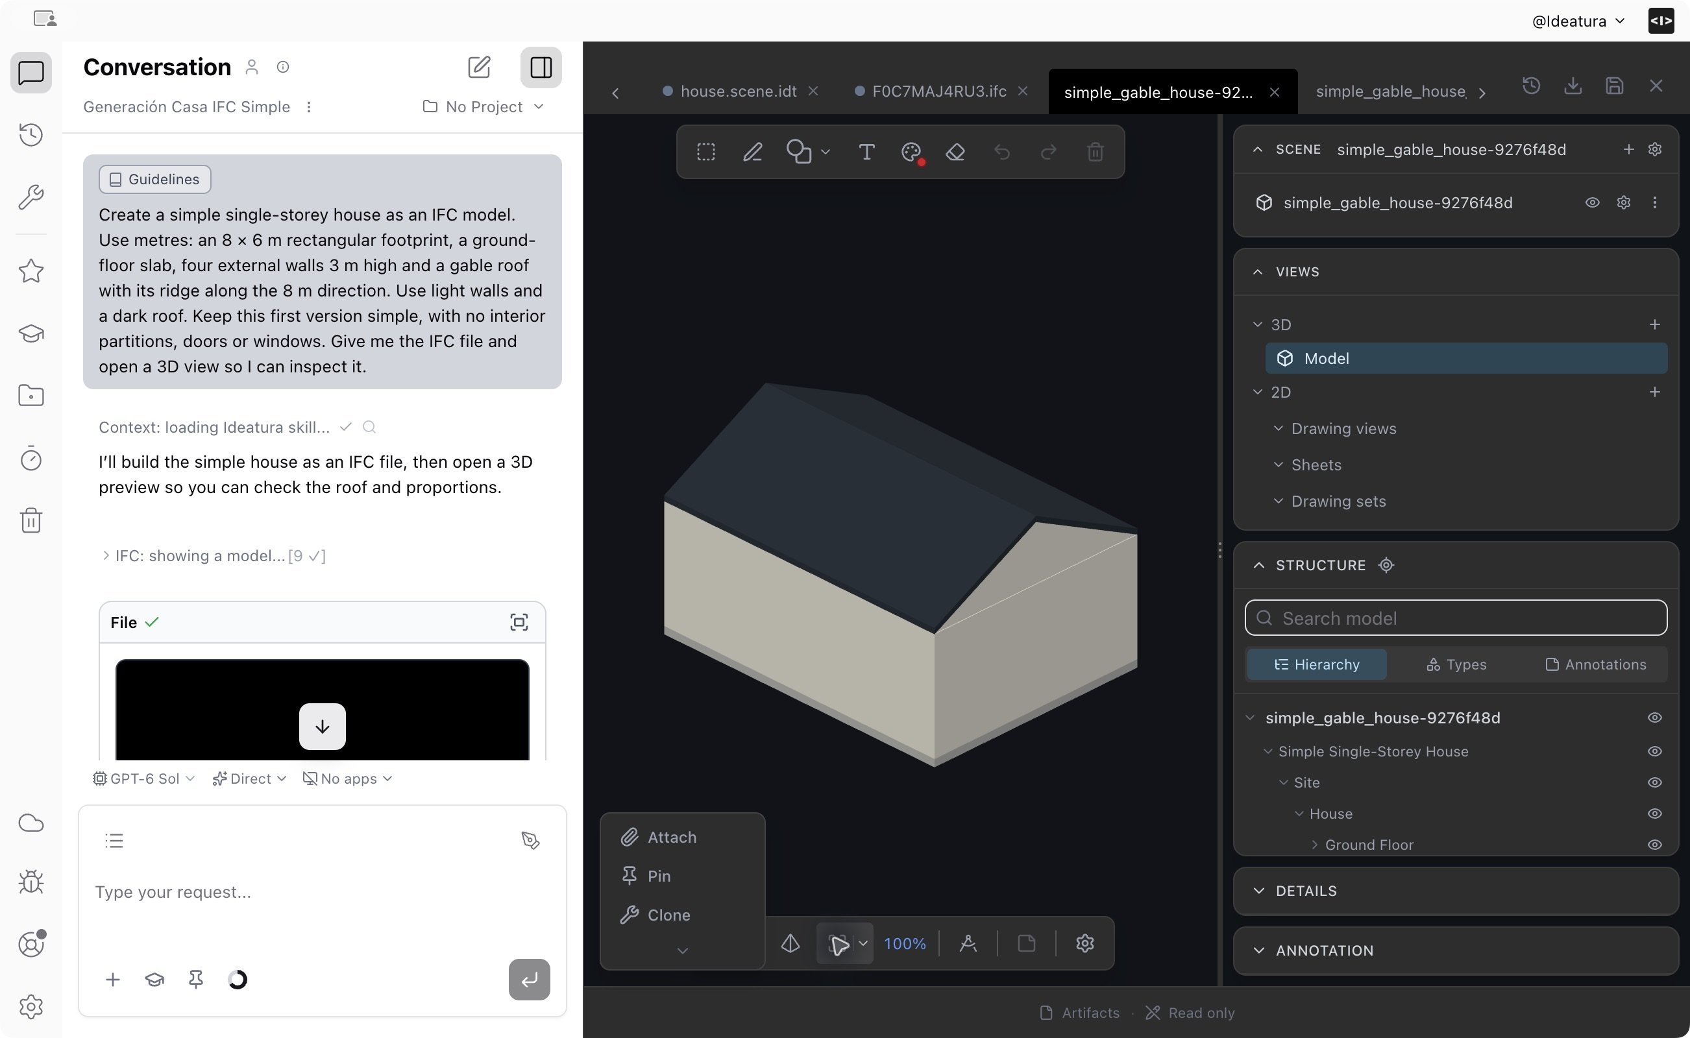
Task: Collapse the VIEWS panel
Action: (1257, 272)
